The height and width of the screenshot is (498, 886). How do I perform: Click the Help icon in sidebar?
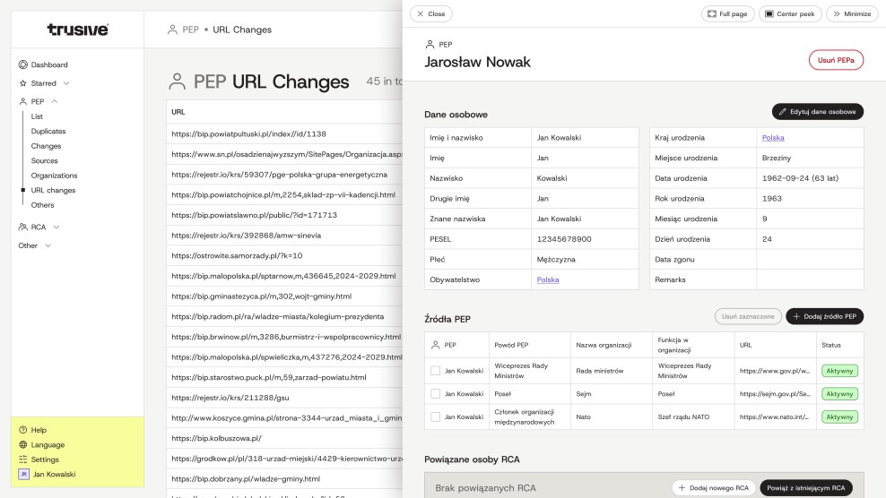tap(23, 430)
